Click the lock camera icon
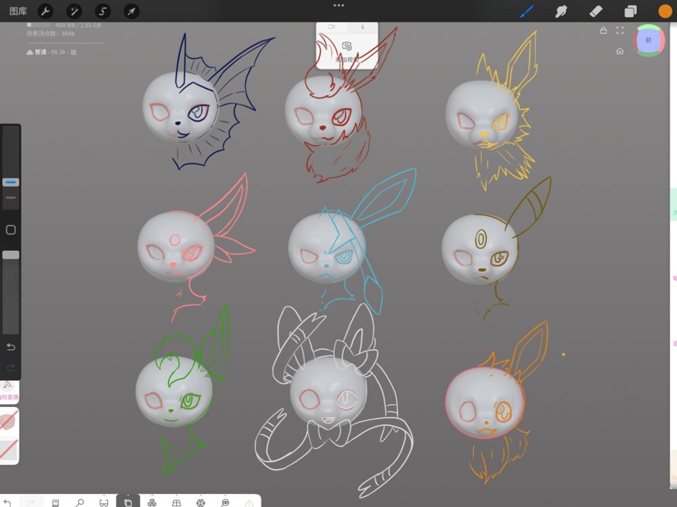The image size is (677, 507). point(603,30)
